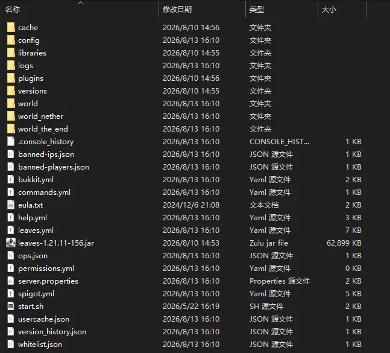This screenshot has width=390, height=353.
Task: Select the file name whitelist.json
Action: [x=40, y=345]
